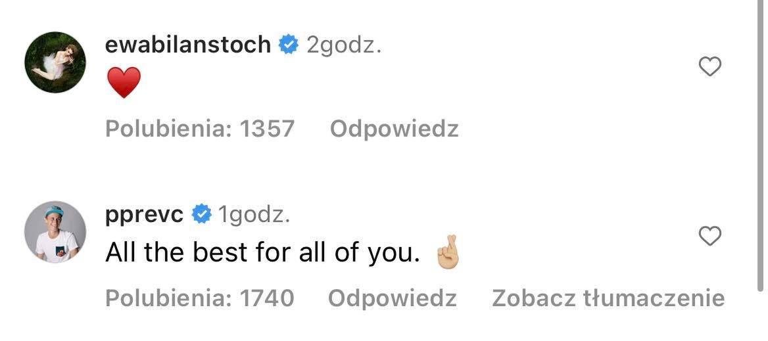Click the 2godz. timestamp
Viewport: 768px width, 341px height.
(x=344, y=45)
